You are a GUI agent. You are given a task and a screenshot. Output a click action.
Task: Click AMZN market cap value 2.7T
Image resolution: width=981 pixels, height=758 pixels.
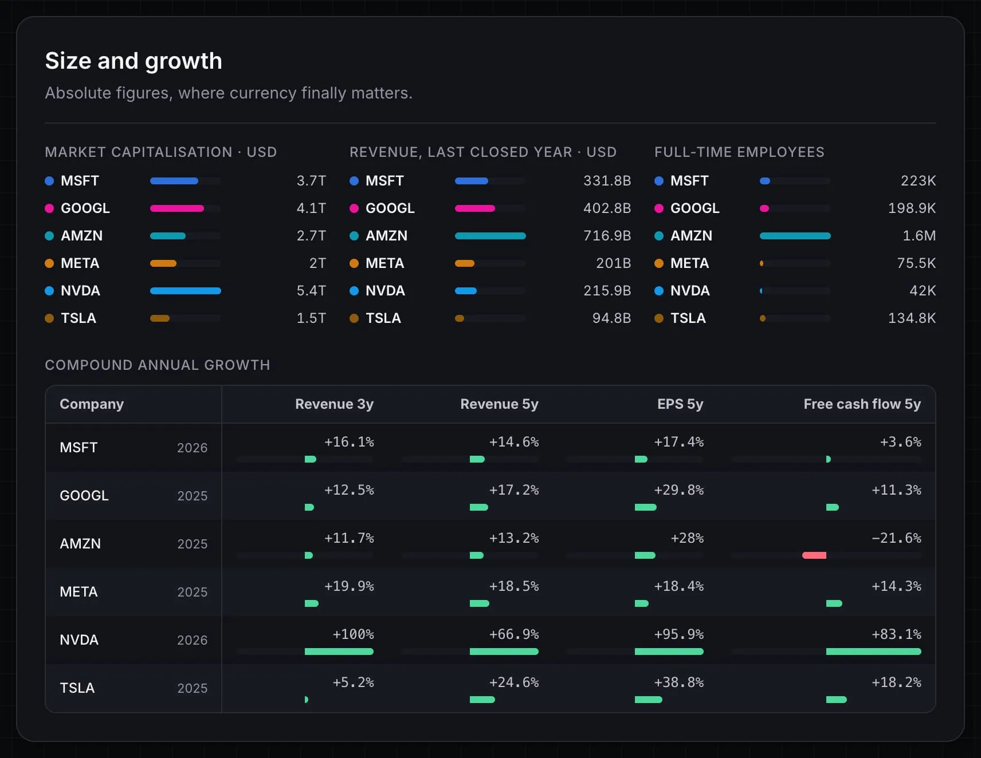tap(311, 236)
